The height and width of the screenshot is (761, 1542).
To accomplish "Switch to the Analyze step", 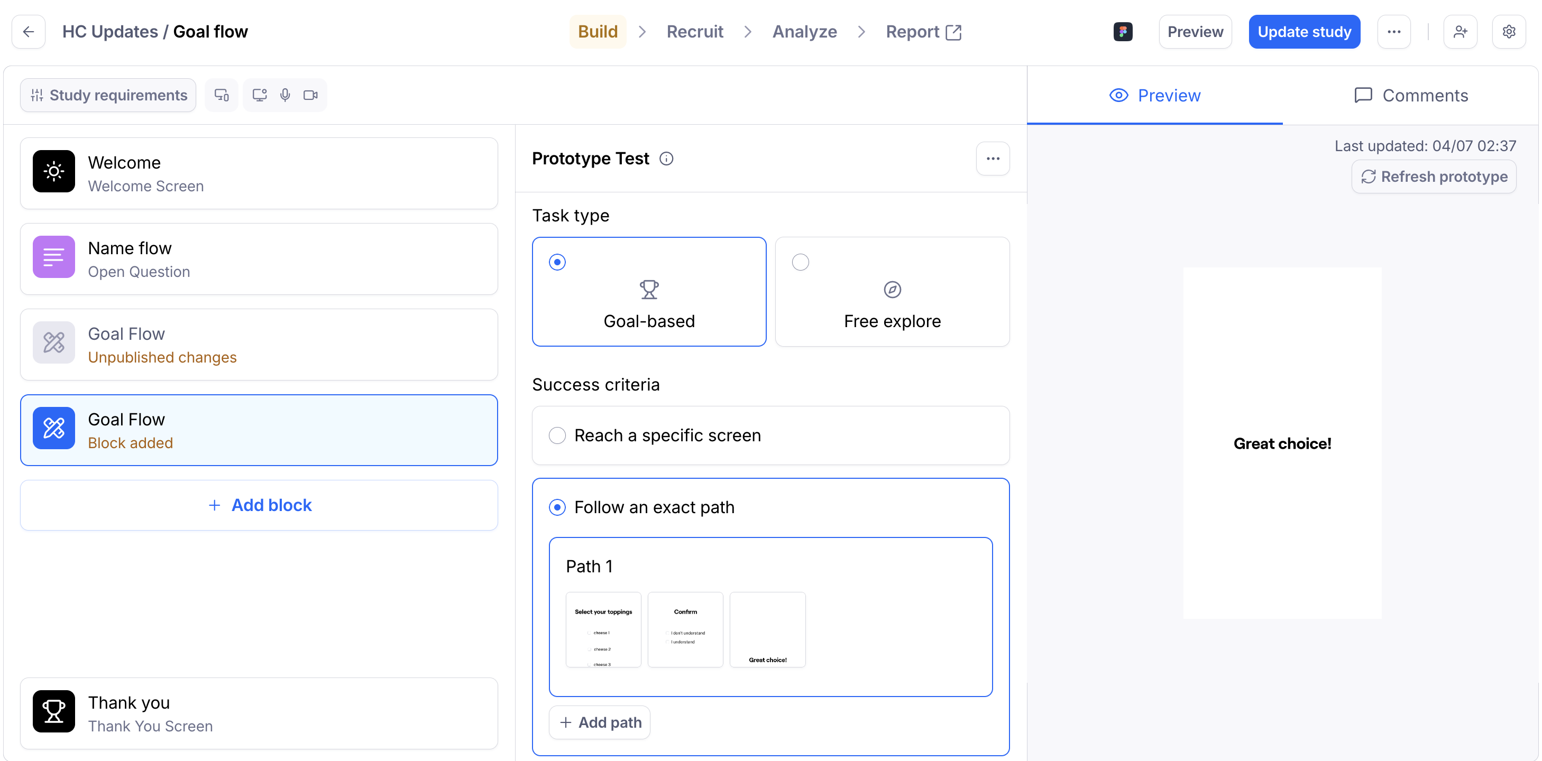I will (804, 32).
